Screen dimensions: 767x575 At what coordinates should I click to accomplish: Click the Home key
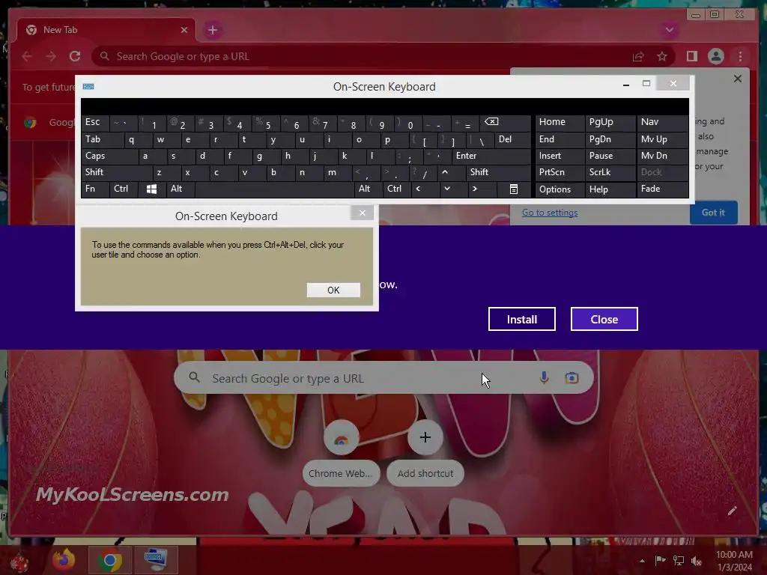coord(560,122)
